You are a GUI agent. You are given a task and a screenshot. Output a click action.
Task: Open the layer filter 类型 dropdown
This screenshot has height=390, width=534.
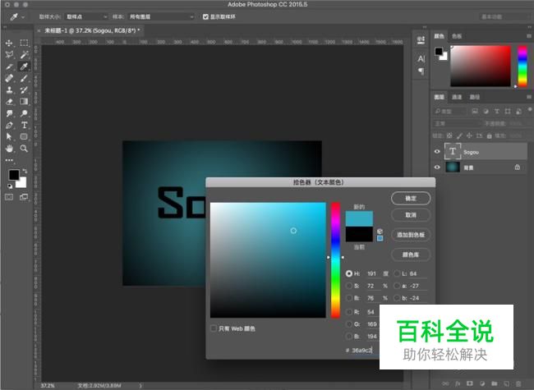click(450, 112)
